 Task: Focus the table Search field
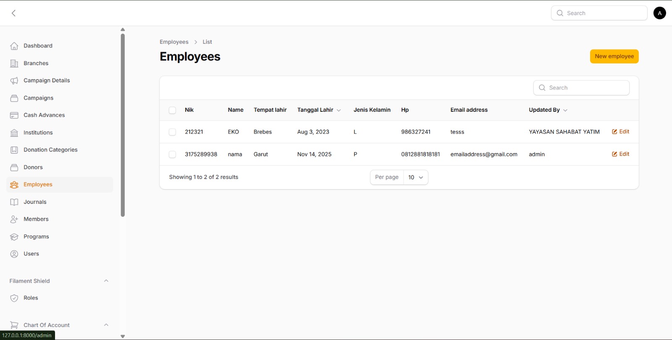(581, 88)
